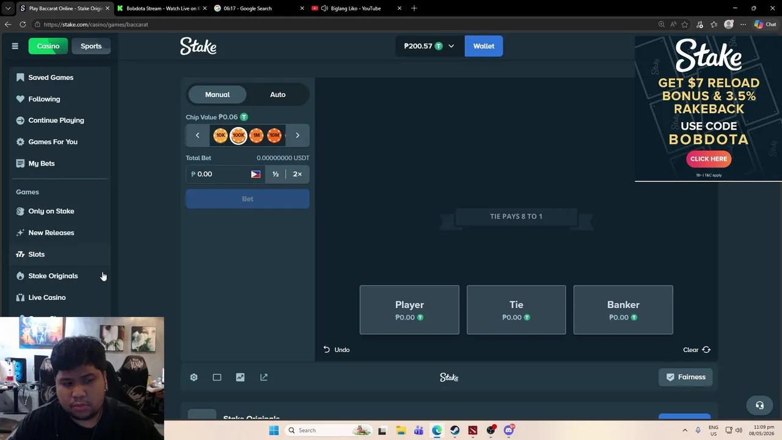Screen dimensions: 782x440
Task: Select the 10M chip
Action: tap(274, 135)
